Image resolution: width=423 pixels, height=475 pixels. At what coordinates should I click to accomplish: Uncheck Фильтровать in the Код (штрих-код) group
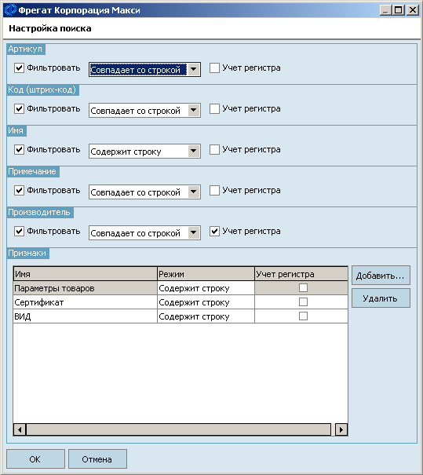19,109
